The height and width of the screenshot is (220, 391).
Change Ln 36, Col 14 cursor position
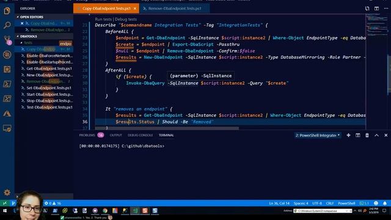click(279, 204)
